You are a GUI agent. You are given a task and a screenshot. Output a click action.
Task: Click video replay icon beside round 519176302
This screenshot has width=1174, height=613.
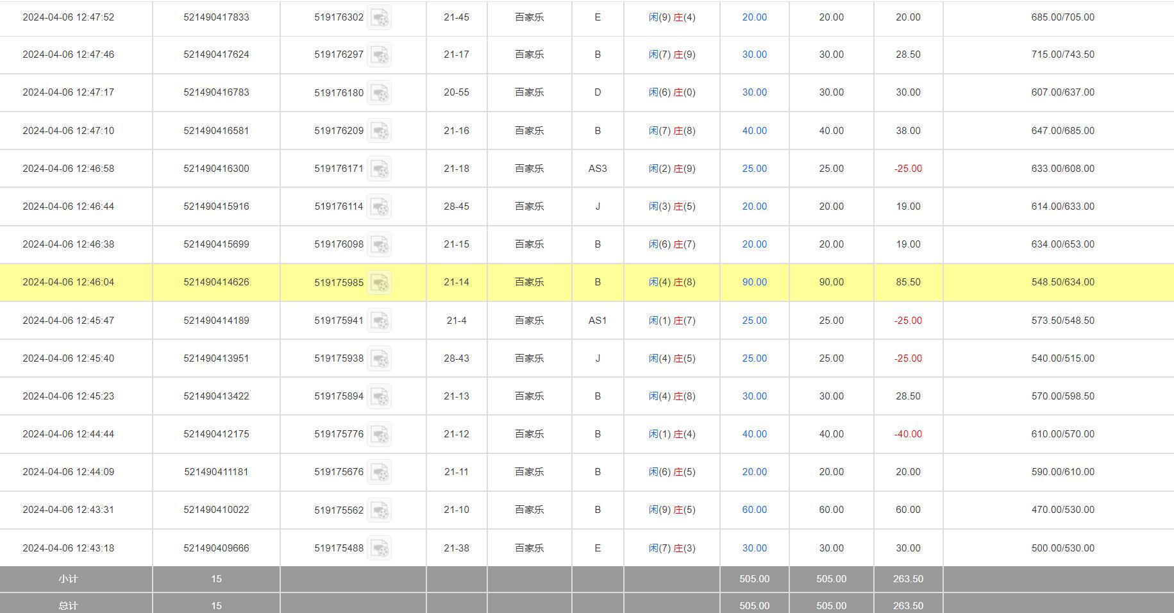(x=380, y=18)
